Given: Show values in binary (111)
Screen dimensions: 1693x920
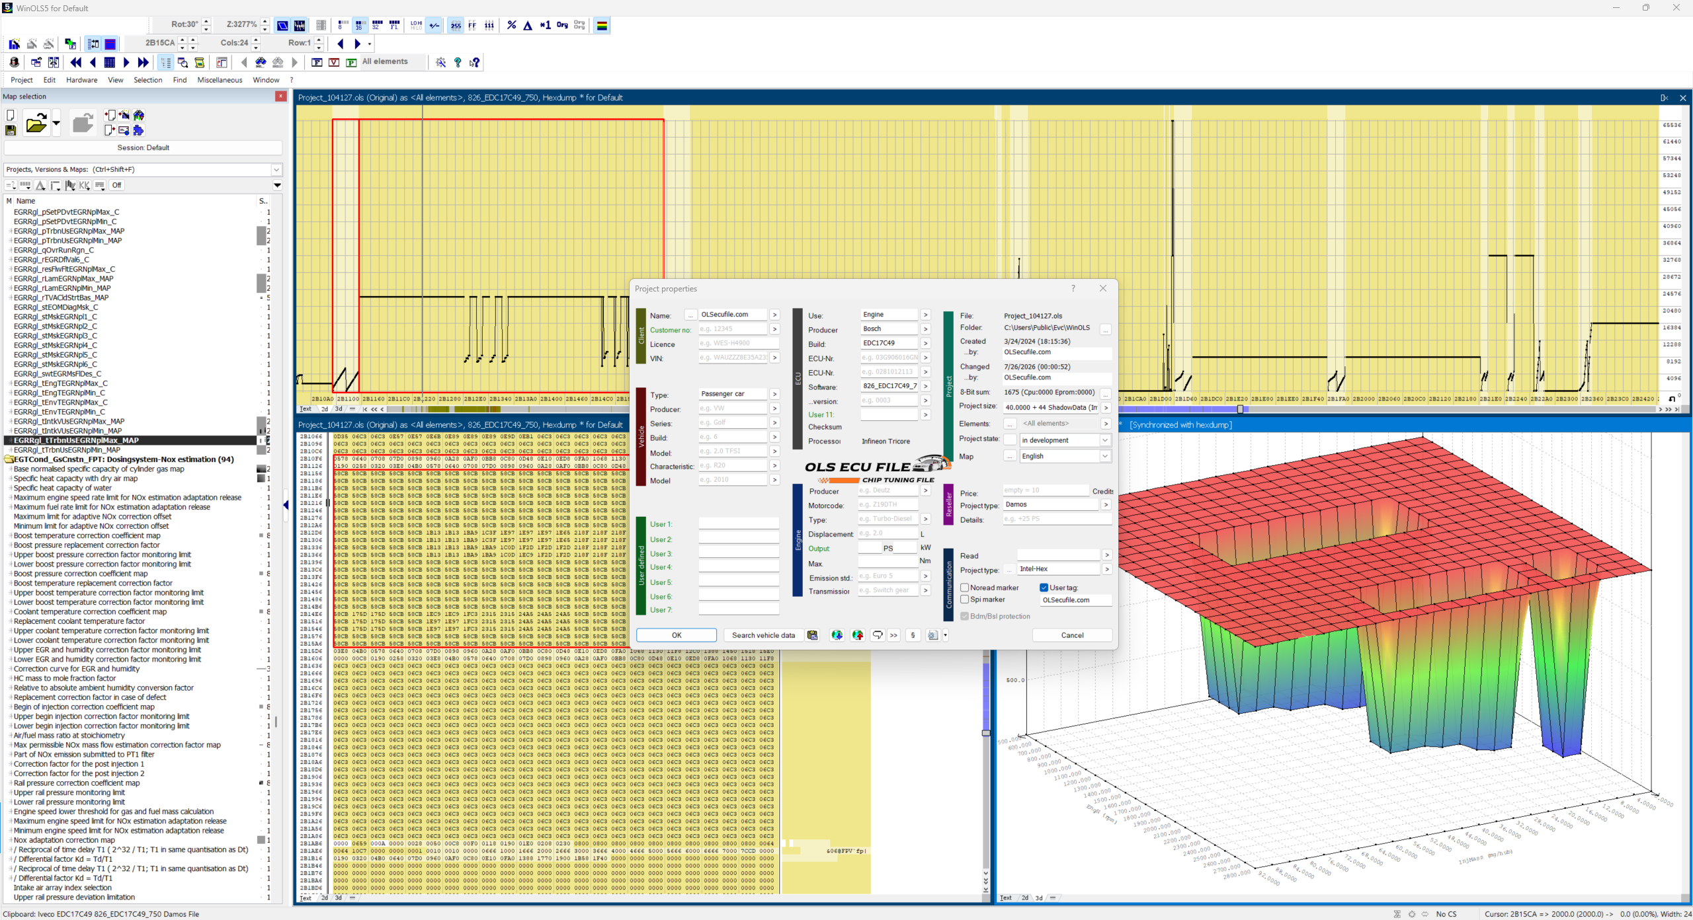Looking at the screenshot, I should (x=489, y=25).
